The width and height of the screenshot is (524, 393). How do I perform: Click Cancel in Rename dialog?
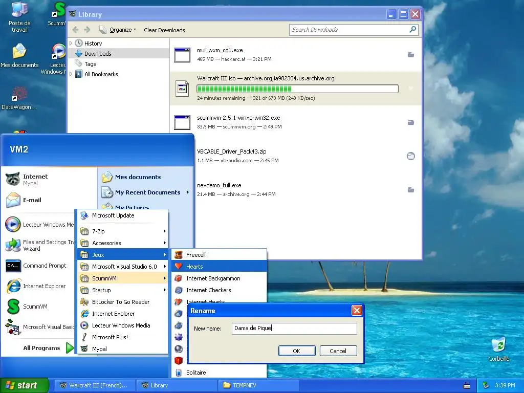338,351
